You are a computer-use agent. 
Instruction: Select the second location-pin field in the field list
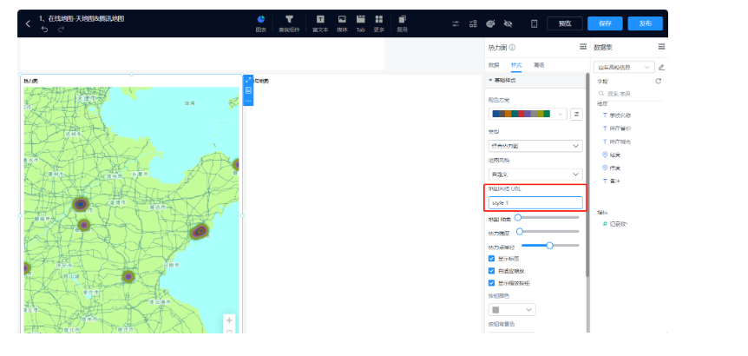612,168
